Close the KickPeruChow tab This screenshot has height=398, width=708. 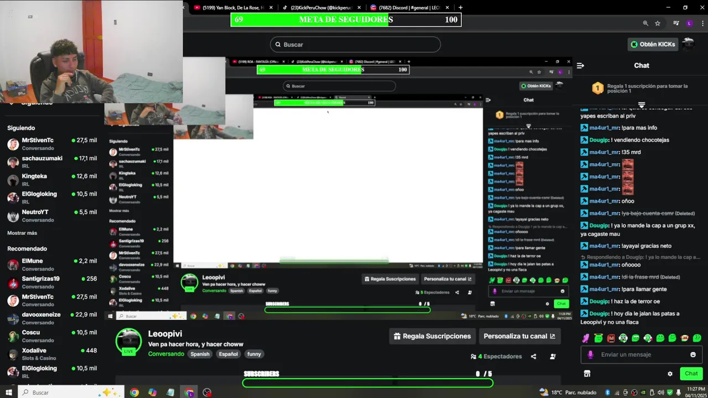point(360,8)
